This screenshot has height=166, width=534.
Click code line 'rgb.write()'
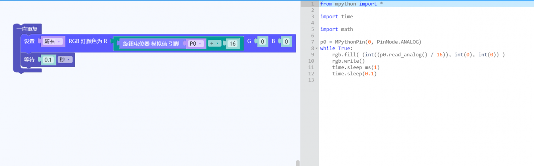point(348,61)
